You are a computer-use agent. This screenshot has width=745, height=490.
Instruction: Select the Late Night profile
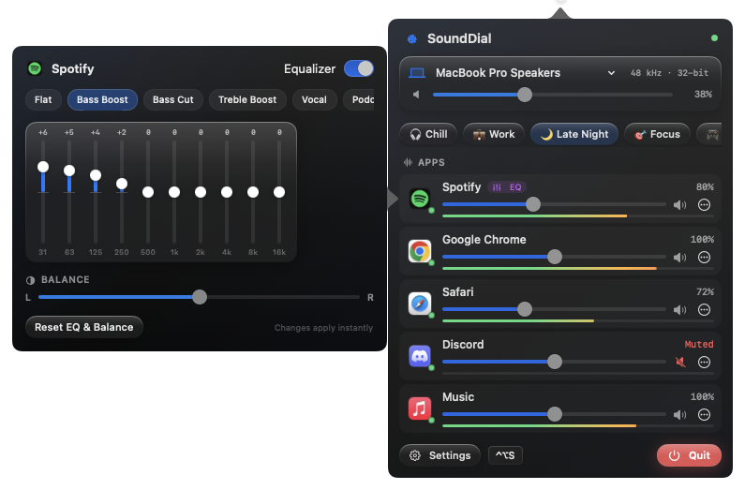click(x=574, y=134)
